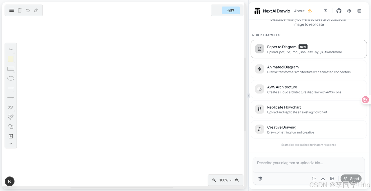
Task: Click the horizontal scrollbar under the canvas
Action: (122, 188)
